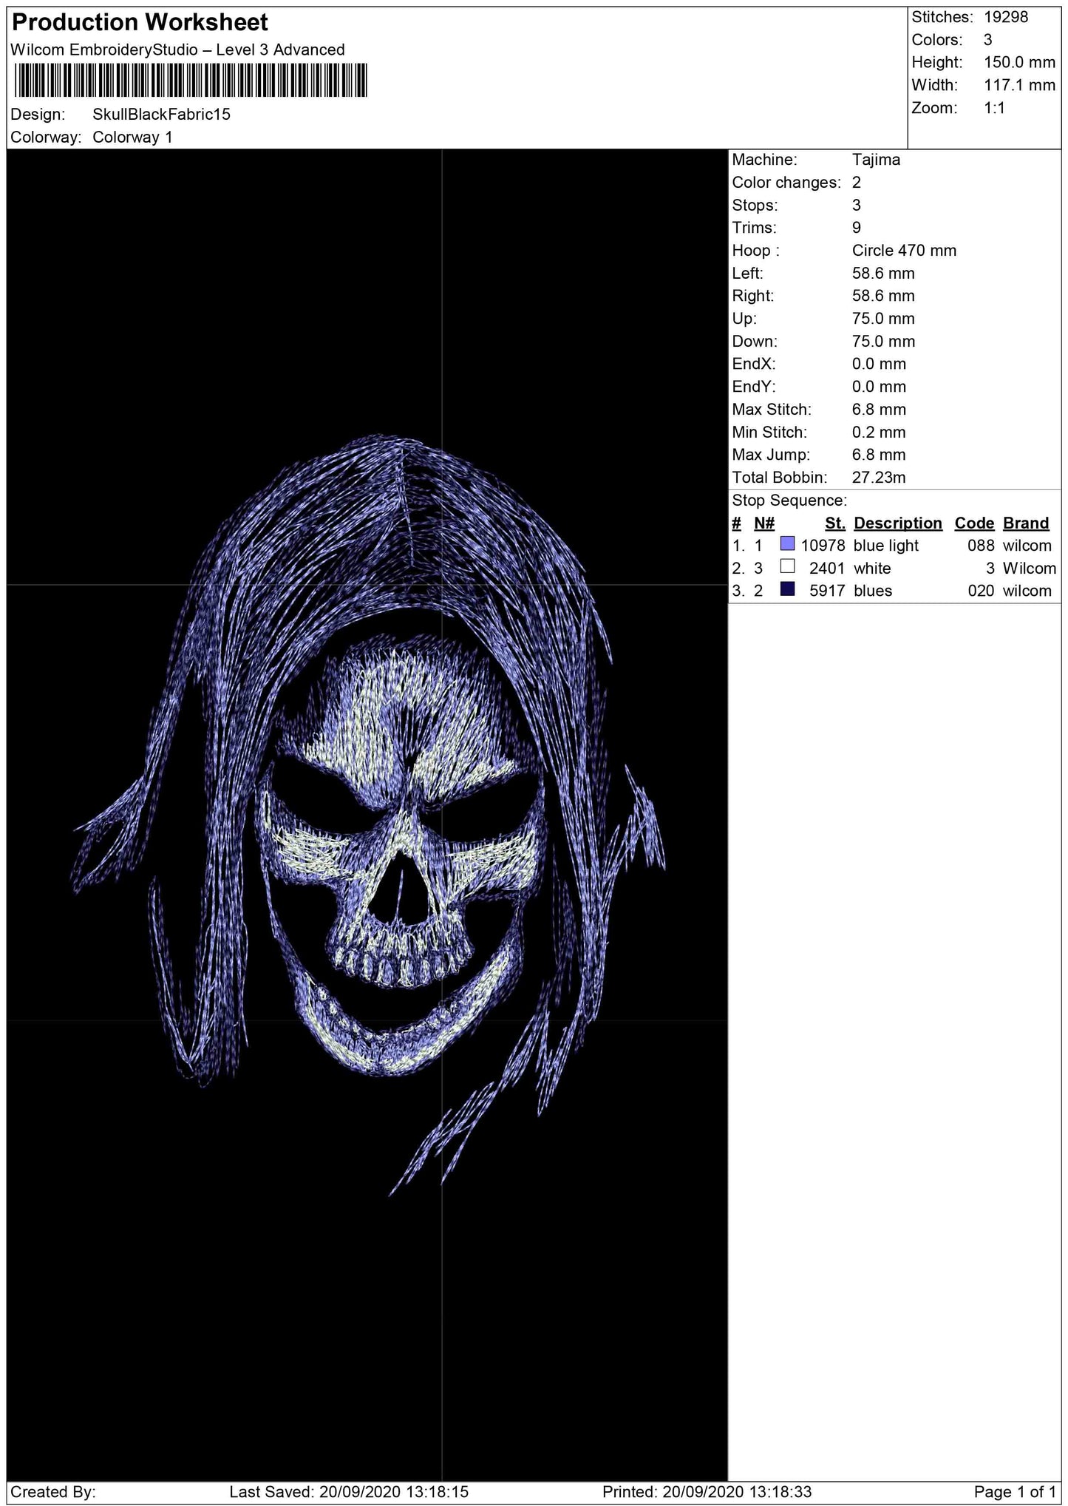The image size is (1068, 1506).
Task: Select the Production Worksheet title
Action: coord(140,23)
